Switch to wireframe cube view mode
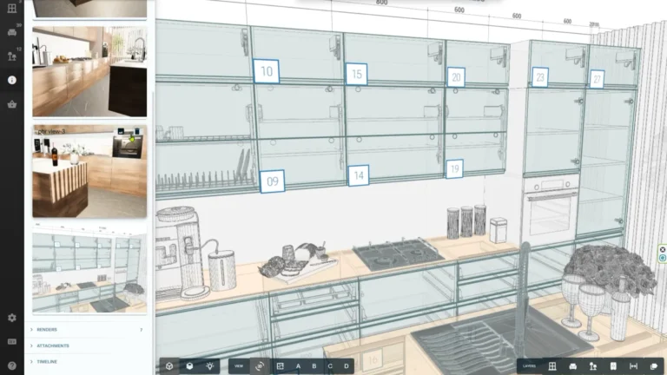The image size is (667, 375). pyautogui.click(x=169, y=366)
